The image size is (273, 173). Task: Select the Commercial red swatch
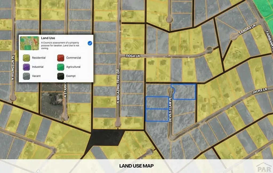click(61, 58)
